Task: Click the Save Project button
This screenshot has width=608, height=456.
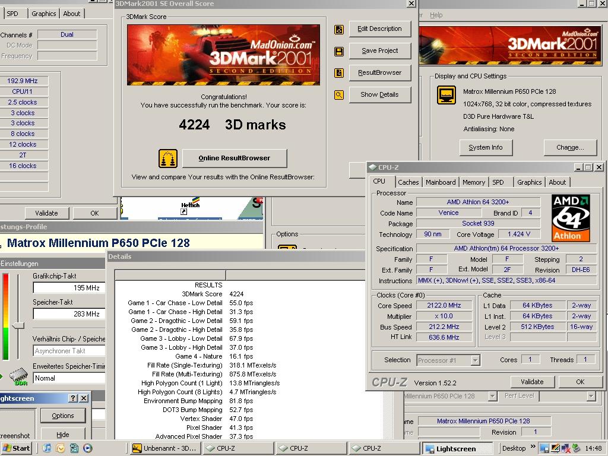Action: point(379,50)
